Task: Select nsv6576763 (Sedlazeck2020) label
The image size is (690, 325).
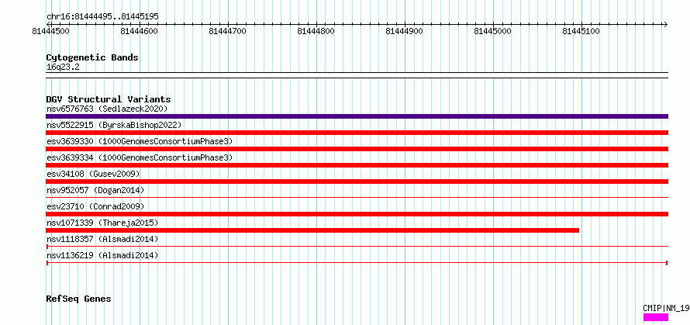Action: [107, 109]
